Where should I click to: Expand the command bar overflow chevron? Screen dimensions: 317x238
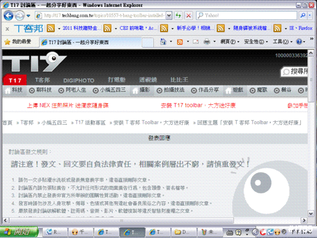pos(312,39)
